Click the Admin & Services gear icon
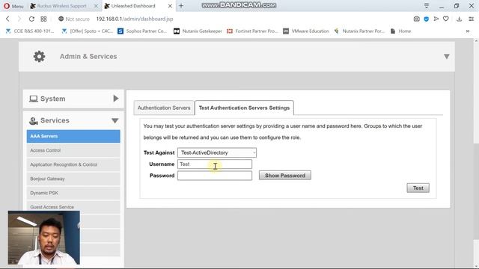Image resolution: width=479 pixels, height=269 pixels. [39, 57]
